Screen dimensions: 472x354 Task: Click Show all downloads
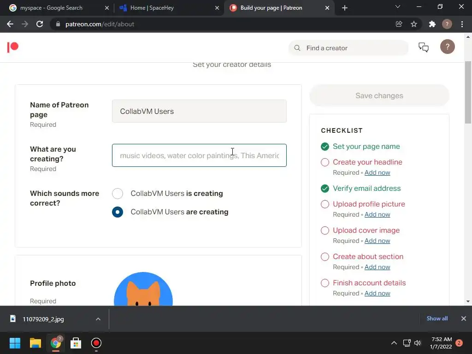[437, 319]
